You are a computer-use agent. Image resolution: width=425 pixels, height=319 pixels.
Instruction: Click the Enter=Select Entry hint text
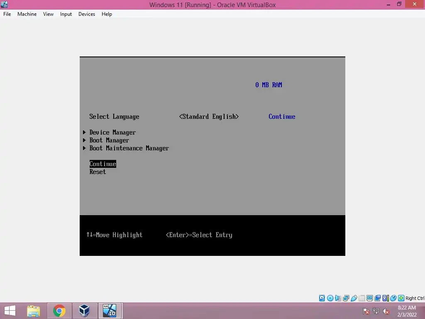pos(199,235)
